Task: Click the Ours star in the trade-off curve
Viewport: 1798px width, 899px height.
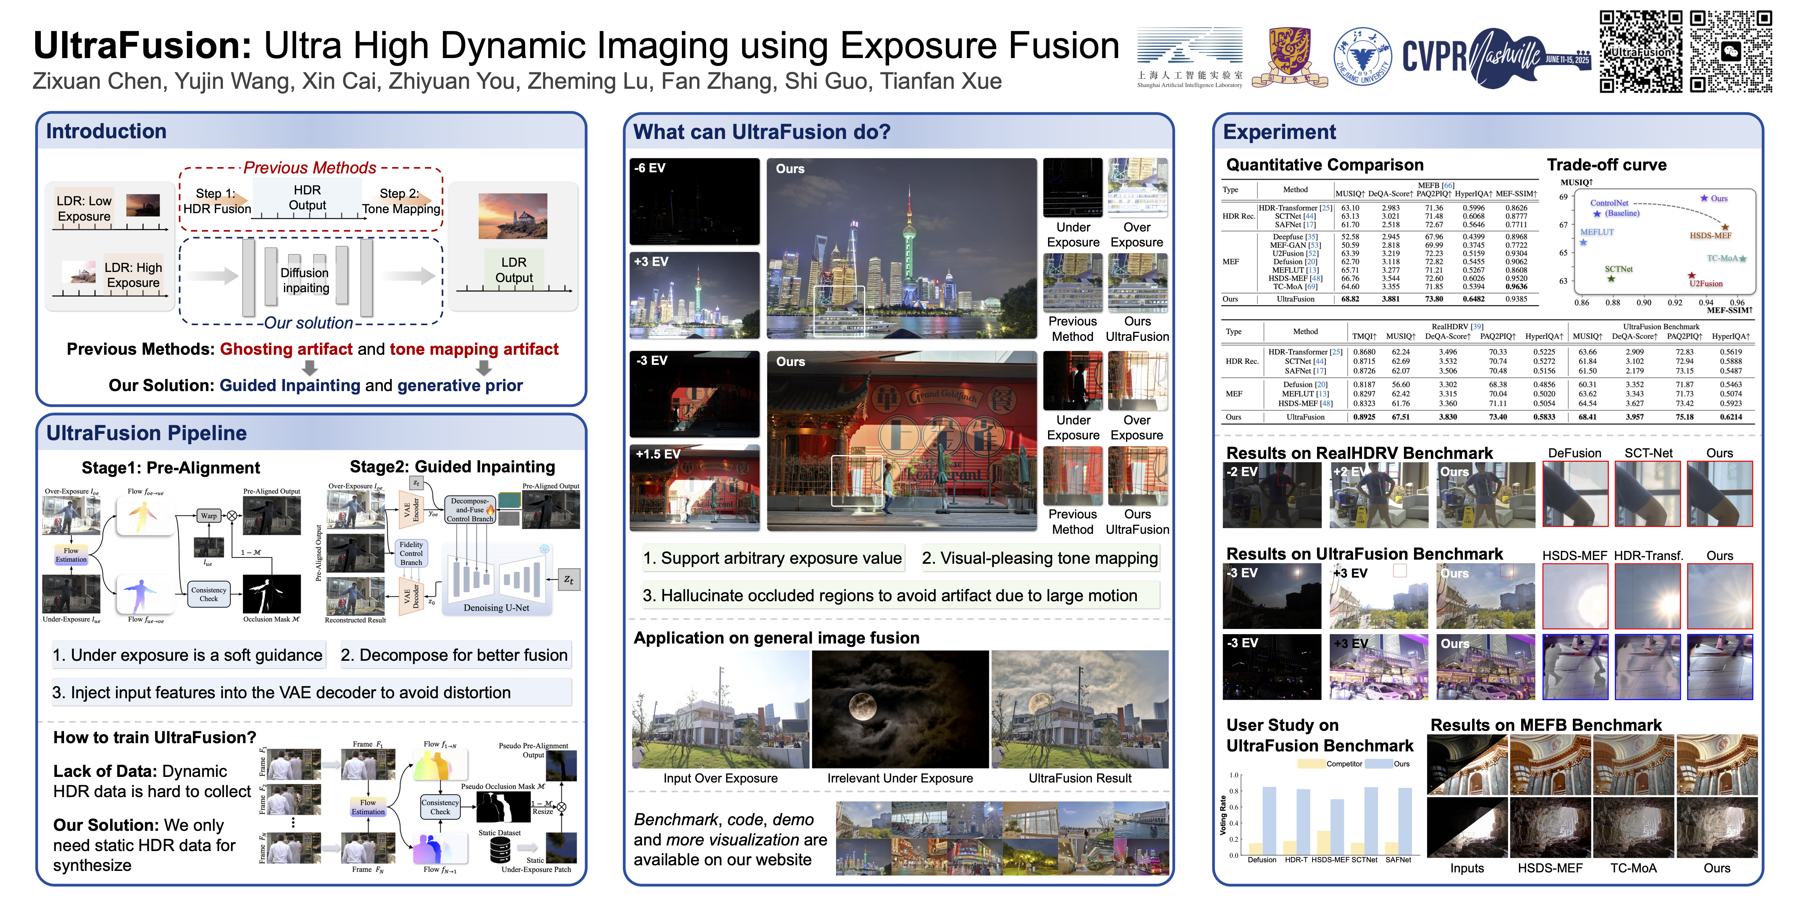Action: pyautogui.click(x=1704, y=198)
